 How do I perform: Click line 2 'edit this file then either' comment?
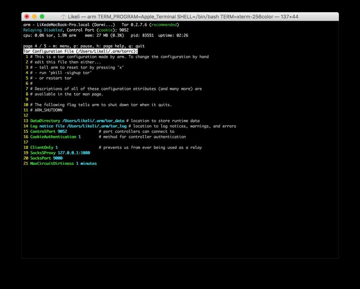point(66,62)
